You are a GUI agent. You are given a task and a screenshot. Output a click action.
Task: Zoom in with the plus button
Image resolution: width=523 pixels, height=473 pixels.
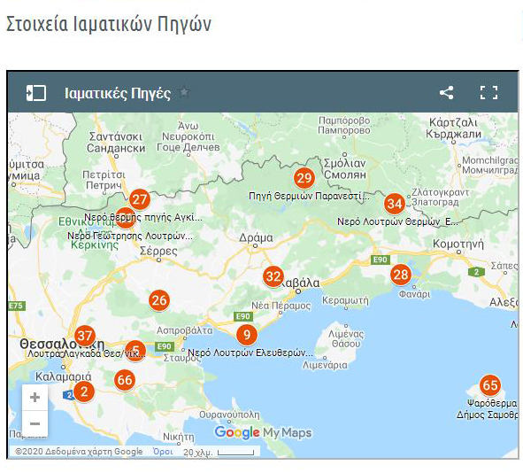click(35, 397)
